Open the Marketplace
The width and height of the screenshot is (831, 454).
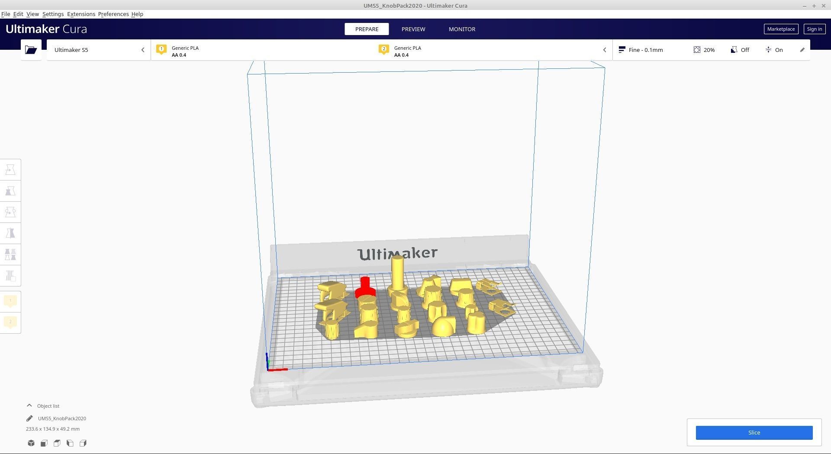pos(781,29)
